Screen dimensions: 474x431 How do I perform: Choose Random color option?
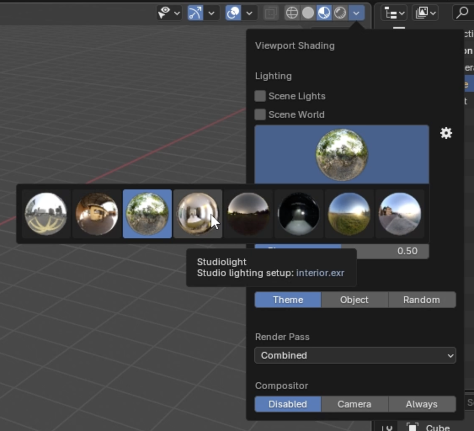pos(422,300)
